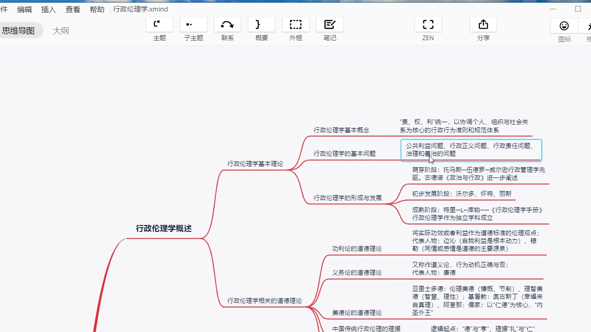Click the file title 行政伦理学.xmind

[140, 9]
